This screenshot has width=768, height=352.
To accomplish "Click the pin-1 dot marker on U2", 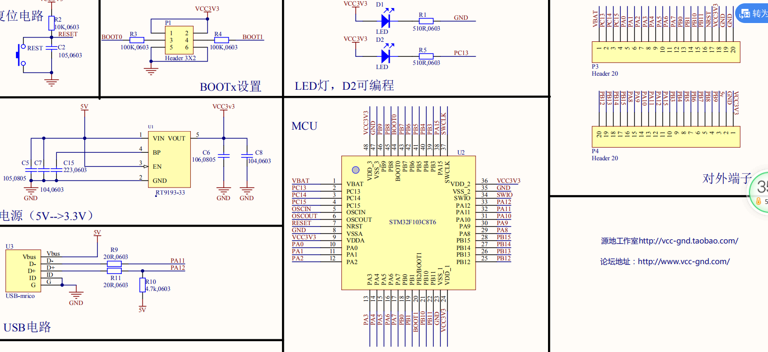I will 356,170.
